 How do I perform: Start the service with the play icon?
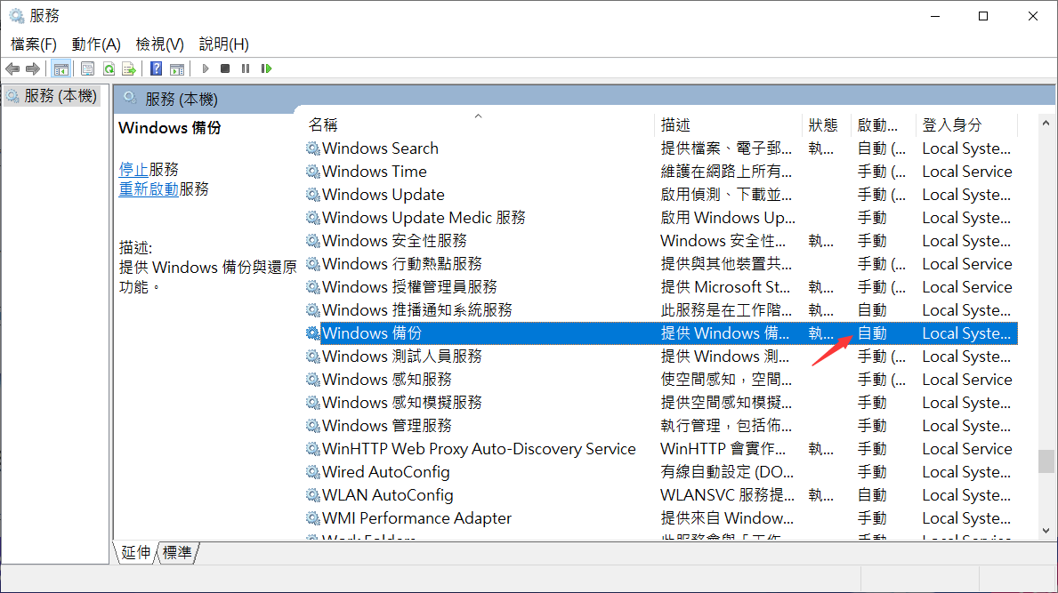coord(206,68)
